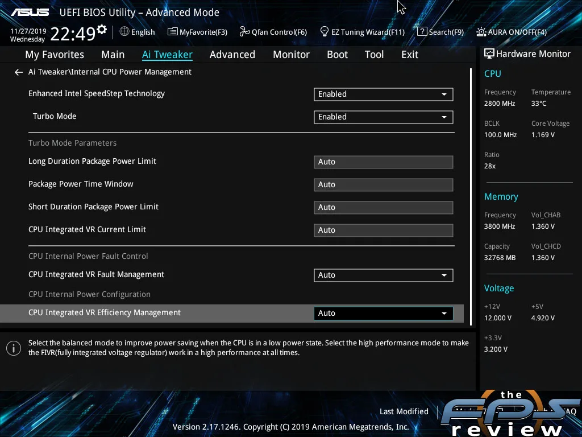Viewport: 582px width, 437px height.
Task: Click the EZ Tuning Wizard bulb icon
Action: [325, 32]
